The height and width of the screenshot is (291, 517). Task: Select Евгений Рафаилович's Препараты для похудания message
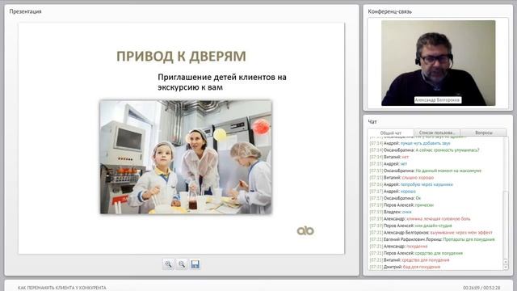[432, 239]
